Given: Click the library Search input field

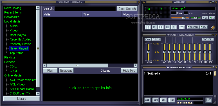Looking at the screenshot, I should click(x=85, y=9).
